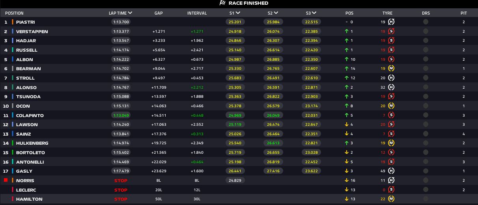
Task: Click Hadjar's soft tyre icon
Action: 391,41
